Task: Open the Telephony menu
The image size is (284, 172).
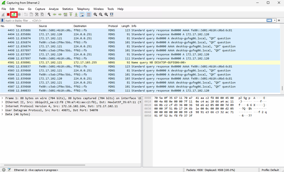Action: [x=83, y=9]
